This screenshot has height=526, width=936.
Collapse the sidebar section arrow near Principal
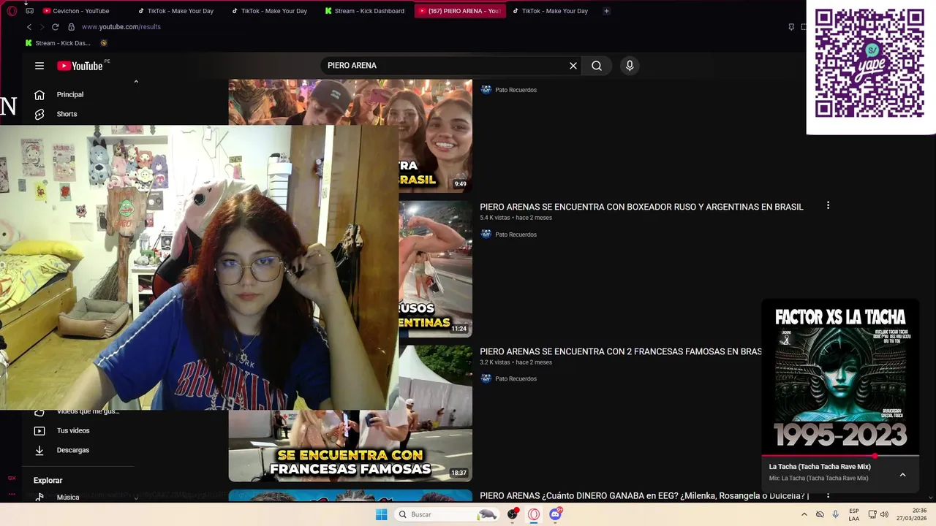(136, 82)
